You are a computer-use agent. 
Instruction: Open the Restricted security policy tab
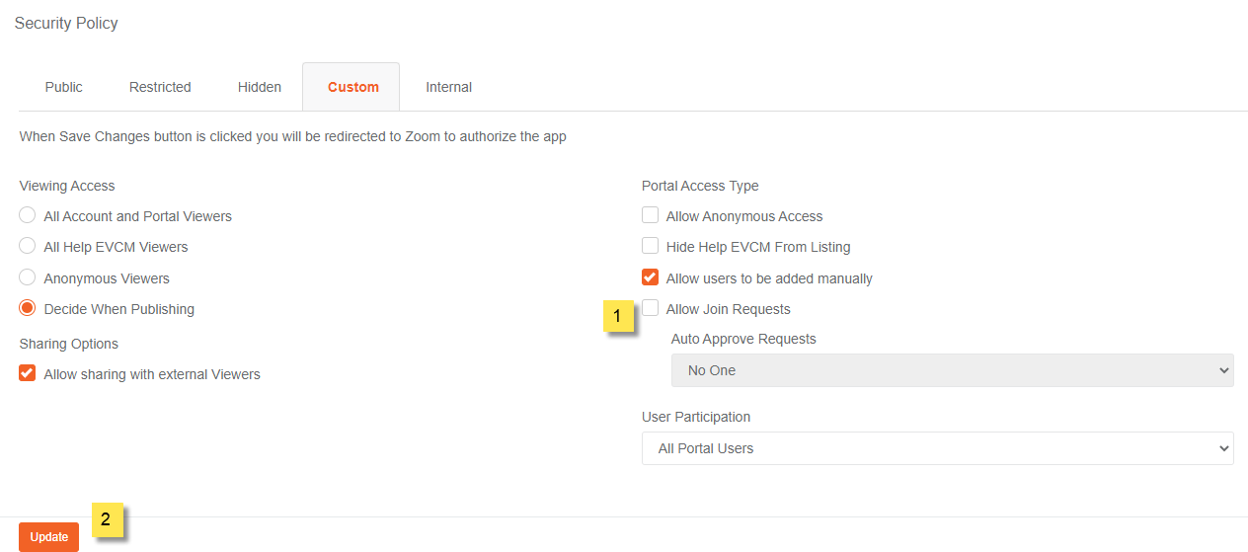click(160, 87)
